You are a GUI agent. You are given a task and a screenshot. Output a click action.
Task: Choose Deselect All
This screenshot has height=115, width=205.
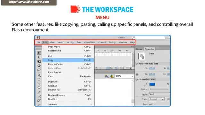(68, 90)
